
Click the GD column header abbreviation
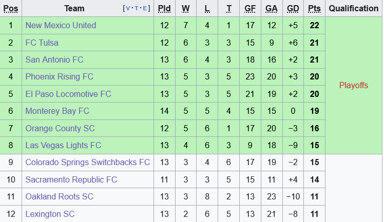click(293, 9)
